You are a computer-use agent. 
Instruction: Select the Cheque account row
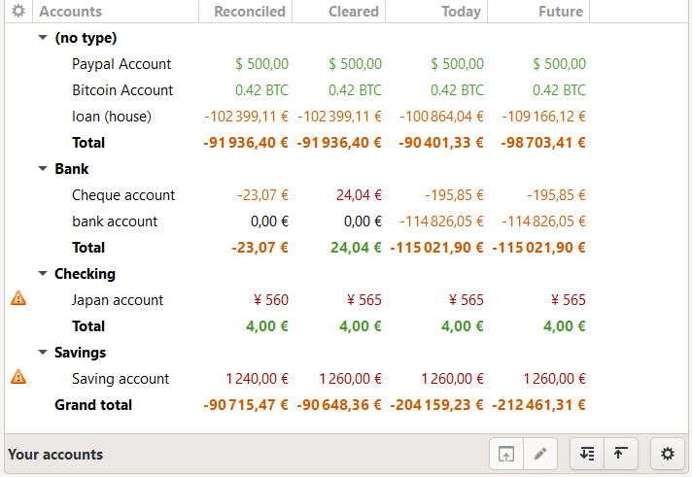point(346,195)
